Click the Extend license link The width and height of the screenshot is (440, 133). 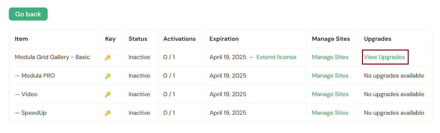[276, 57]
